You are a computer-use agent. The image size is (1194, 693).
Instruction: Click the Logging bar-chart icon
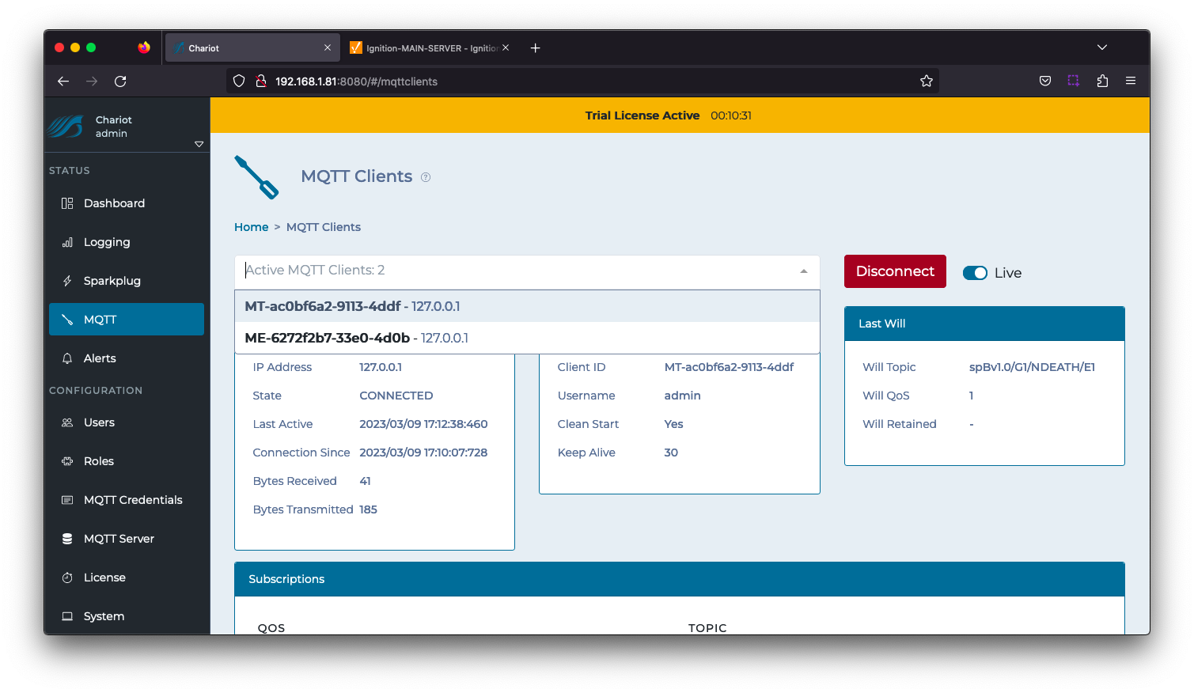(67, 242)
